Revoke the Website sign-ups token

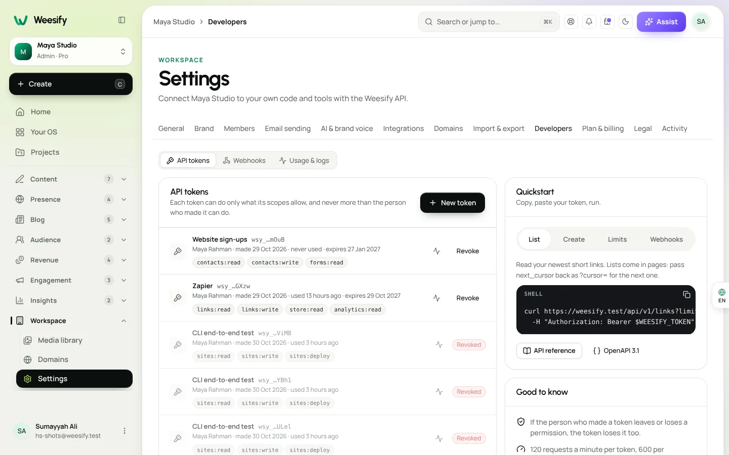coord(468,251)
